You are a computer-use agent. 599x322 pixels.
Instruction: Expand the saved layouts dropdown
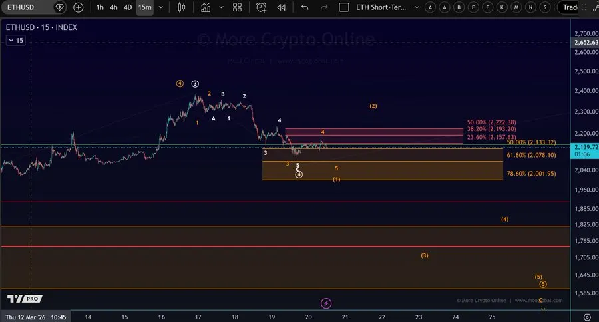tap(417, 7)
